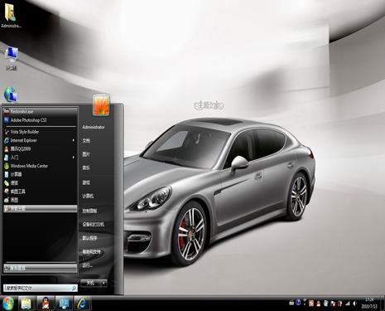
Task: Open 文档 documents link
Action: [x=86, y=141]
